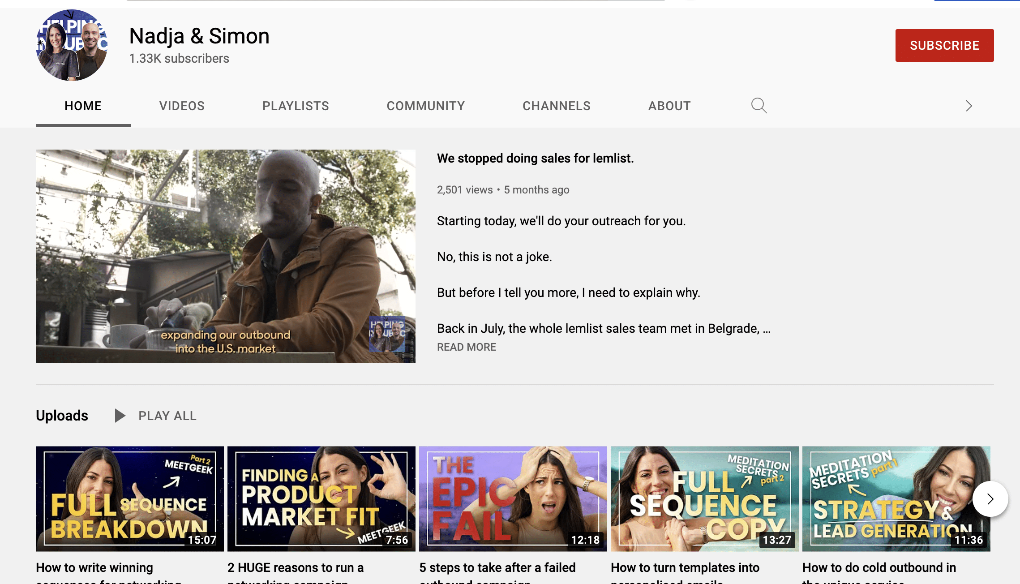Open the Full Sequence Breakdown video thumbnail
Image resolution: width=1020 pixels, height=584 pixels.
(x=130, y=499)
